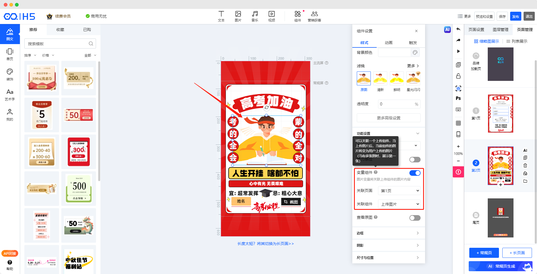Show 更多 filters
The image size is (537, 274).
coord(413,66)
